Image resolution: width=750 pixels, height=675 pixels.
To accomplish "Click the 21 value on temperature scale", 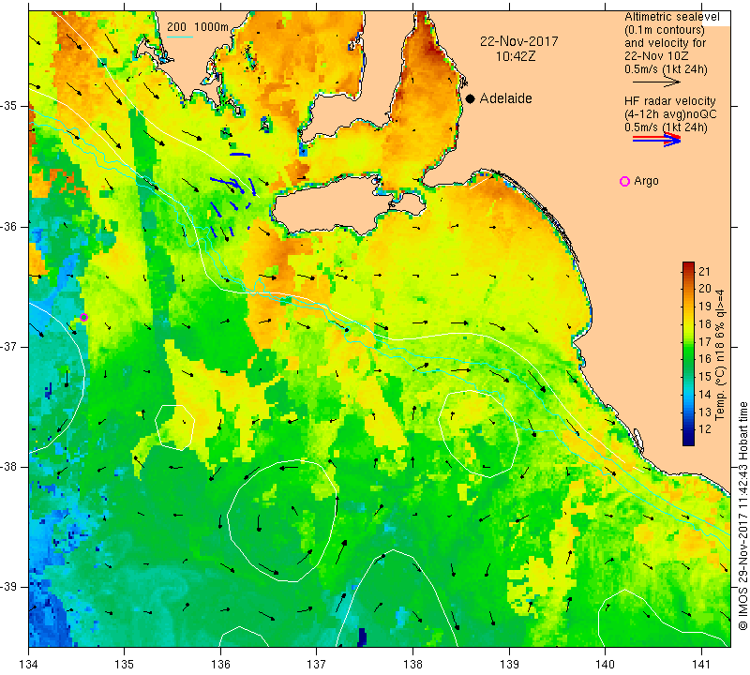I will (x=705, y=272).
